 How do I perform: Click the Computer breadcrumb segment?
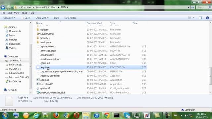(26, 7)
